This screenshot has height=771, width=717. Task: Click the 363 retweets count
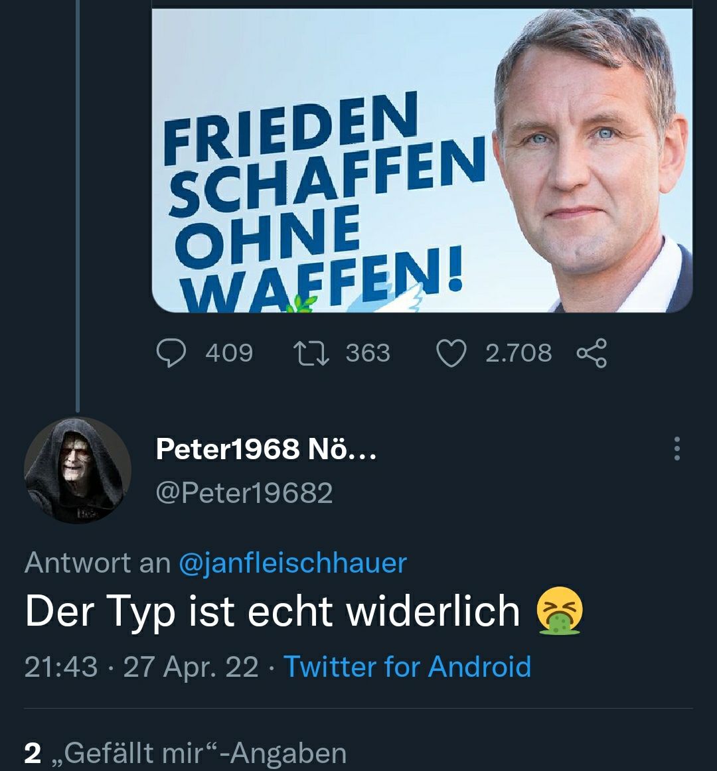pyautogui.click(x=368, y=353)
